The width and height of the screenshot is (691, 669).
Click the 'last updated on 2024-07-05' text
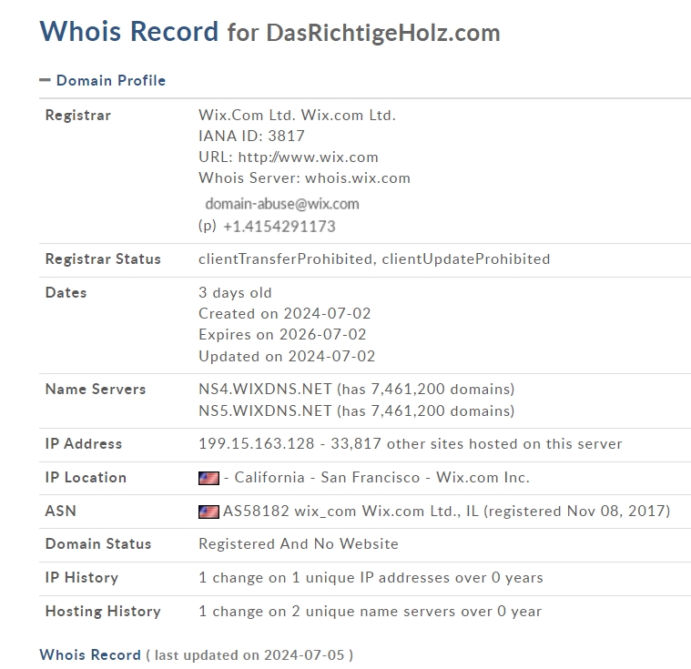click(249, 655)
